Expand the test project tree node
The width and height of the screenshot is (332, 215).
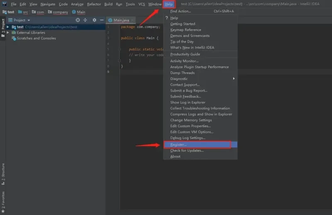(8, 27)
